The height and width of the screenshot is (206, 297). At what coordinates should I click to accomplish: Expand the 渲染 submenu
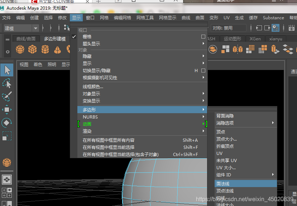click(143, 131)
